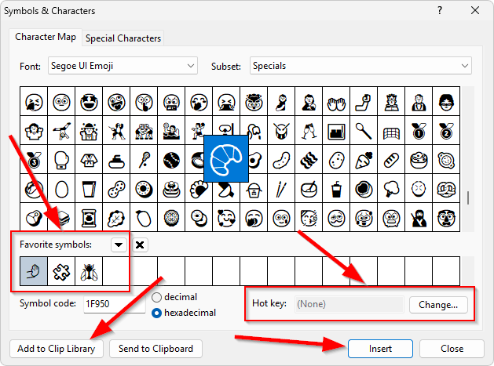Select the lacrosse stick emoji

(x=144, y=159)
